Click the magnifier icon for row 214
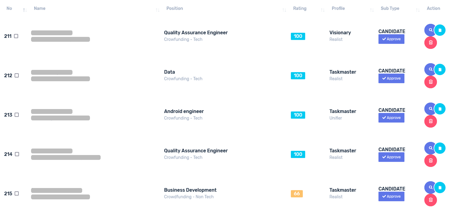Screen dimensions: 453x211 point(430,148)
